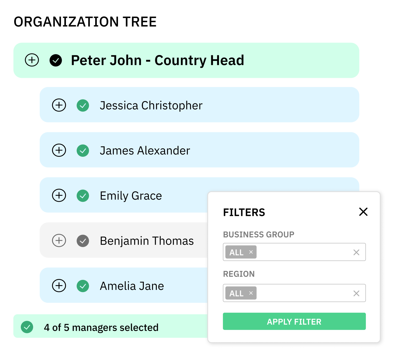Click the checkmark icon next to Peter John
Screen dimensions: 394x356
pos(56,60)
